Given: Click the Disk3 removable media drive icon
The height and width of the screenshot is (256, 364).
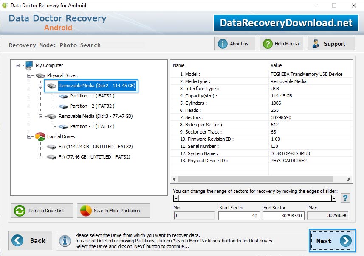Looking at the screenshot, I should (x=52, y=116).
